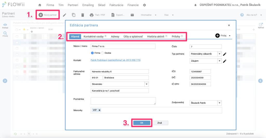The height and width of the screenshot is (138, 266).
Task: Open the Tím menu
Action: [x=61, y=5]
